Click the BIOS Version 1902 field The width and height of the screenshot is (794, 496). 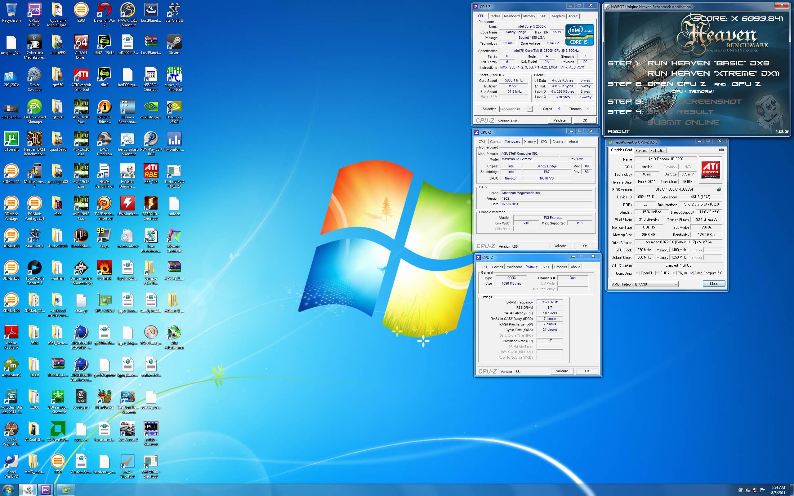(546, 198)
